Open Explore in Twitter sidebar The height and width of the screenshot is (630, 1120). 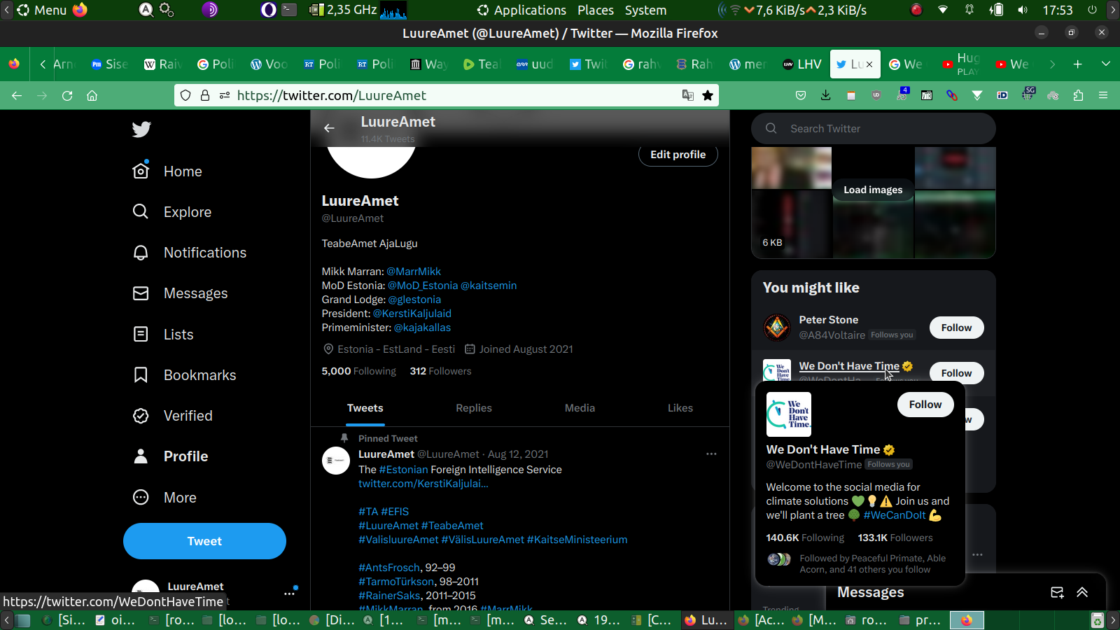tap(172, 212)
